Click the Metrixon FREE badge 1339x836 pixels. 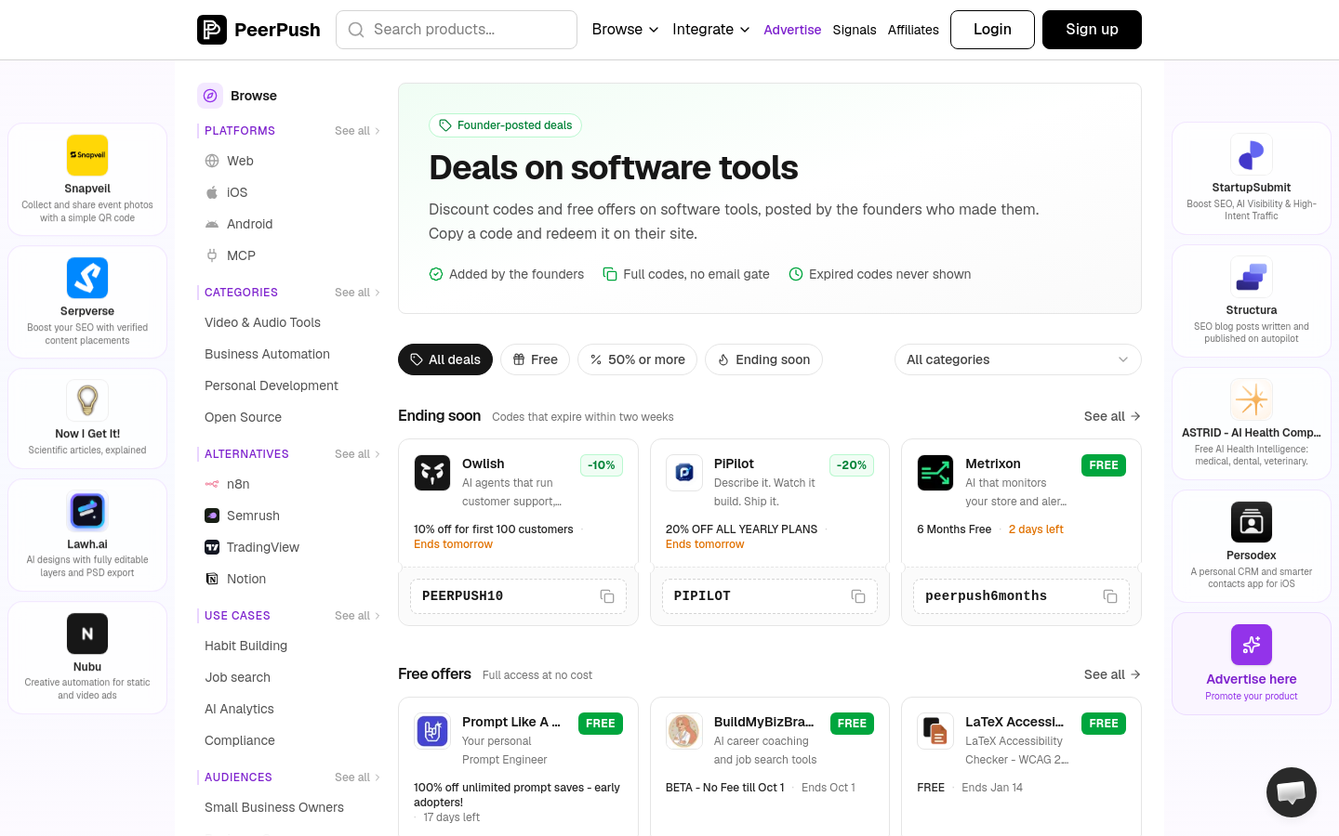[1104, 465]
